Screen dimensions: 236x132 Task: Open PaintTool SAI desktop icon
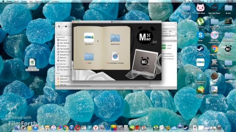coord(200,90)
